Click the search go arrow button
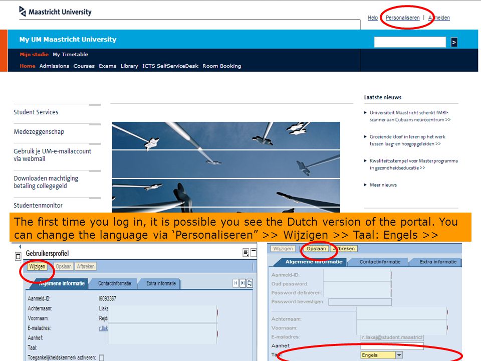 (454, 42)
